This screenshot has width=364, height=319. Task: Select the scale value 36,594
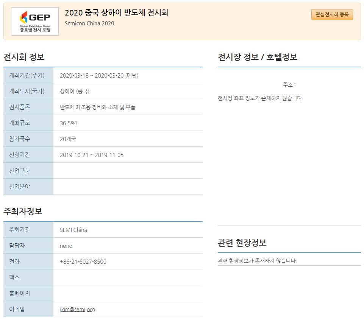click(68, 123)
